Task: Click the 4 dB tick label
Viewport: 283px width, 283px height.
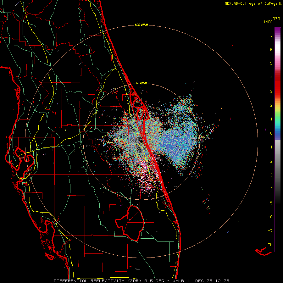Action: [x=271, y=77]
